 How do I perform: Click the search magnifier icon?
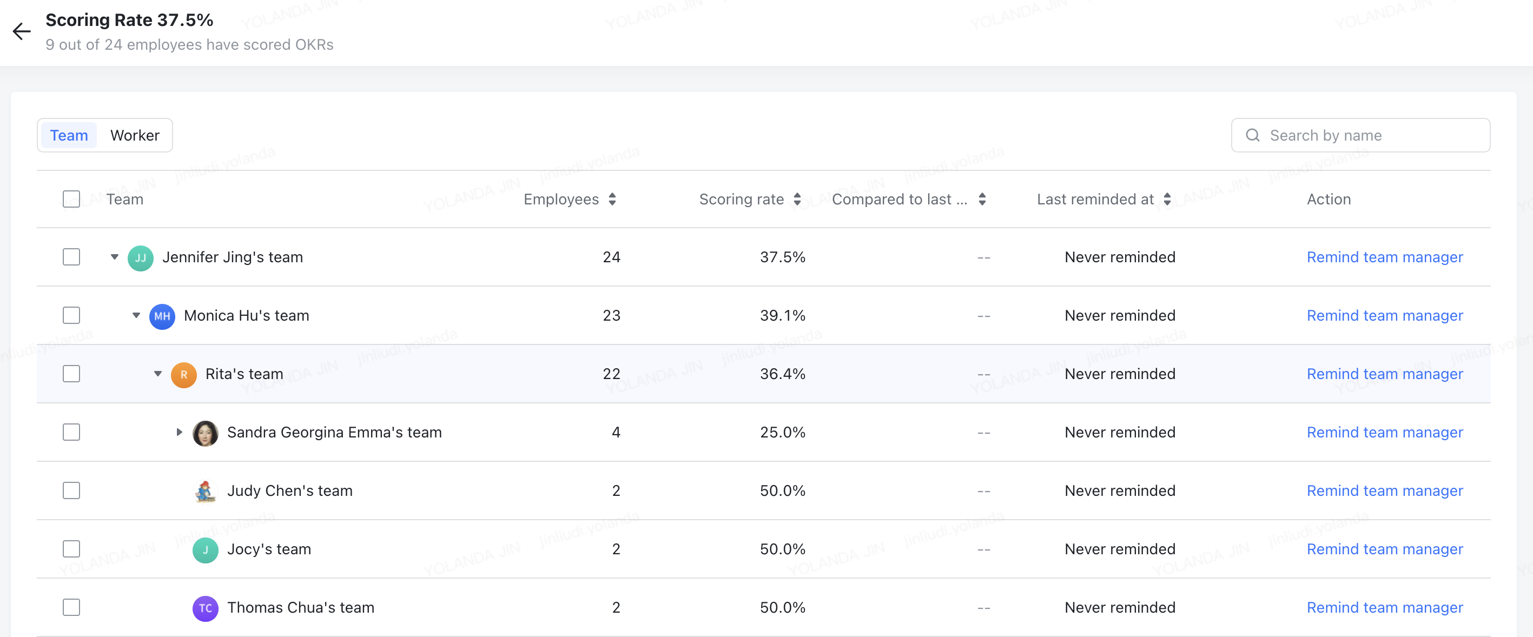point(1253,135)
